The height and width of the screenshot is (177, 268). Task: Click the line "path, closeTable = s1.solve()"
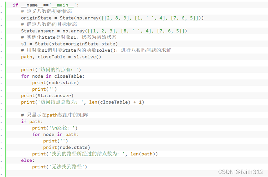[61, 57]
